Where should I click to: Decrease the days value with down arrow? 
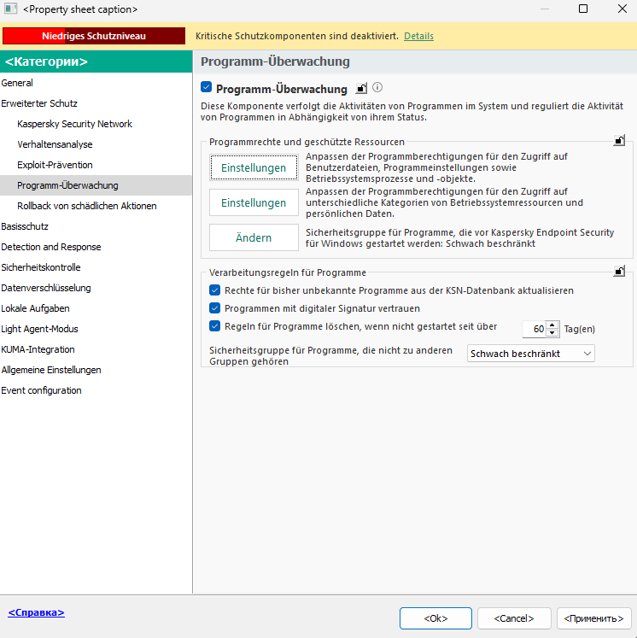552,333
